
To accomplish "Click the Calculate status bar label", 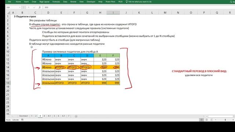I will [x=15, y=120].
